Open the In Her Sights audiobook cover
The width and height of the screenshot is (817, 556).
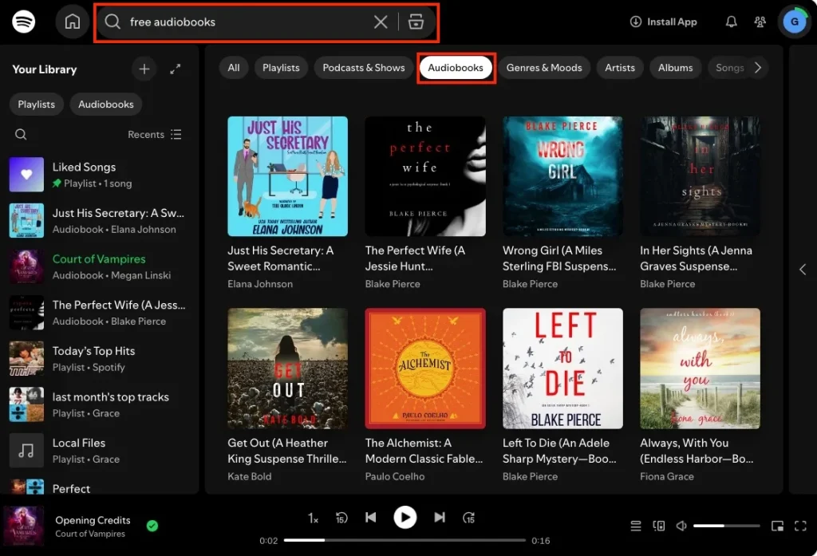click(x=700, y=176)
